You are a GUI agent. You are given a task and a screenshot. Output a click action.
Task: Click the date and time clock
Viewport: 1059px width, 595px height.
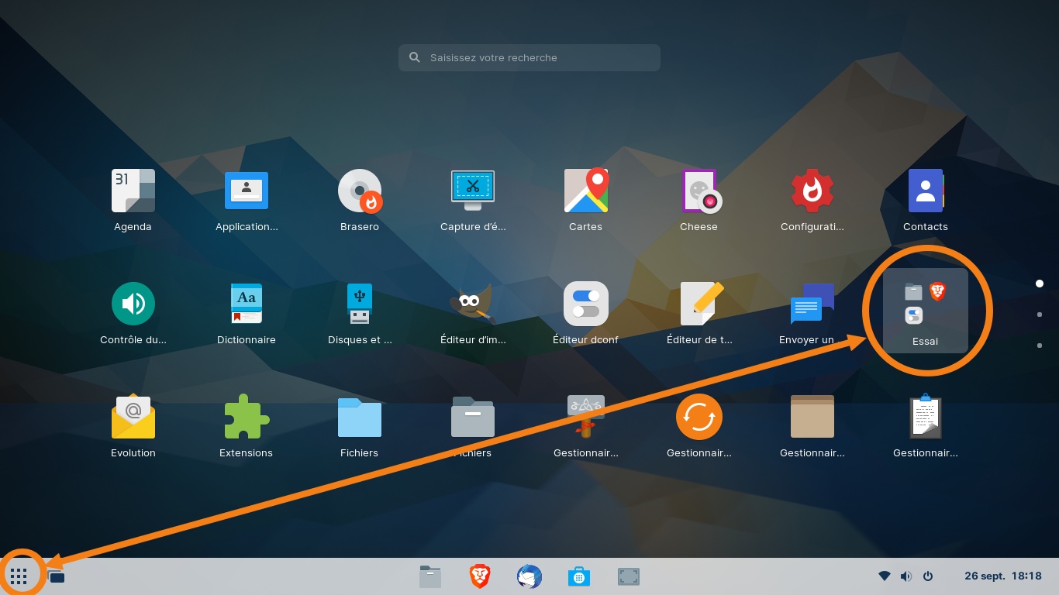[1002, 576]
